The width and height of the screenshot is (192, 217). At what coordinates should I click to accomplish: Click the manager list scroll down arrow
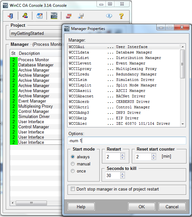183,124
